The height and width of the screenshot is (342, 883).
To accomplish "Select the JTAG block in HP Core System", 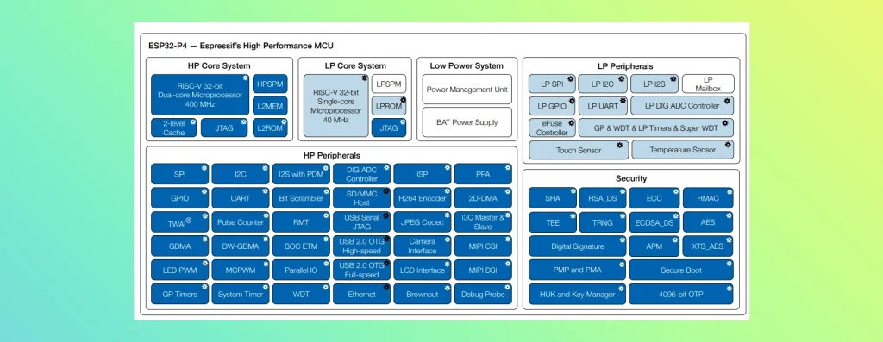I will (x=224, y=127).
